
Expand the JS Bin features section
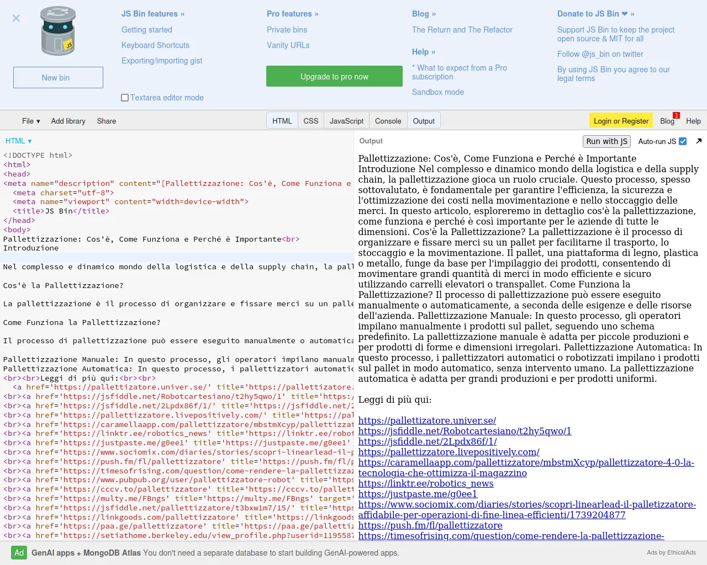[152, 14]
